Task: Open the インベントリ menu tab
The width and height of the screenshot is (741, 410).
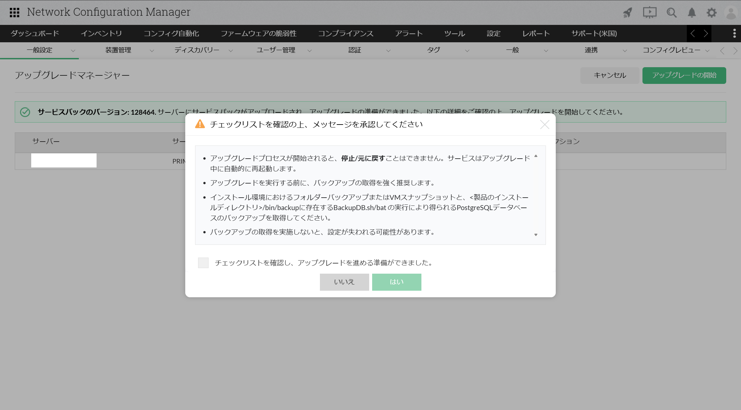Action: coord(101,33)
